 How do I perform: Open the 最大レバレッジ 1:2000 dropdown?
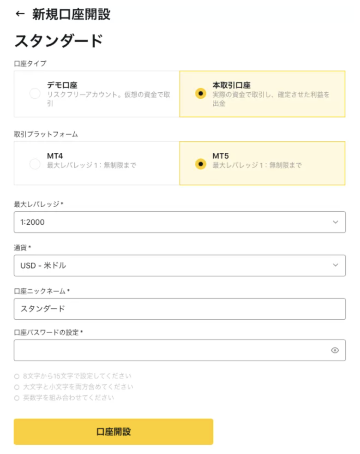[x=180, y=222]
